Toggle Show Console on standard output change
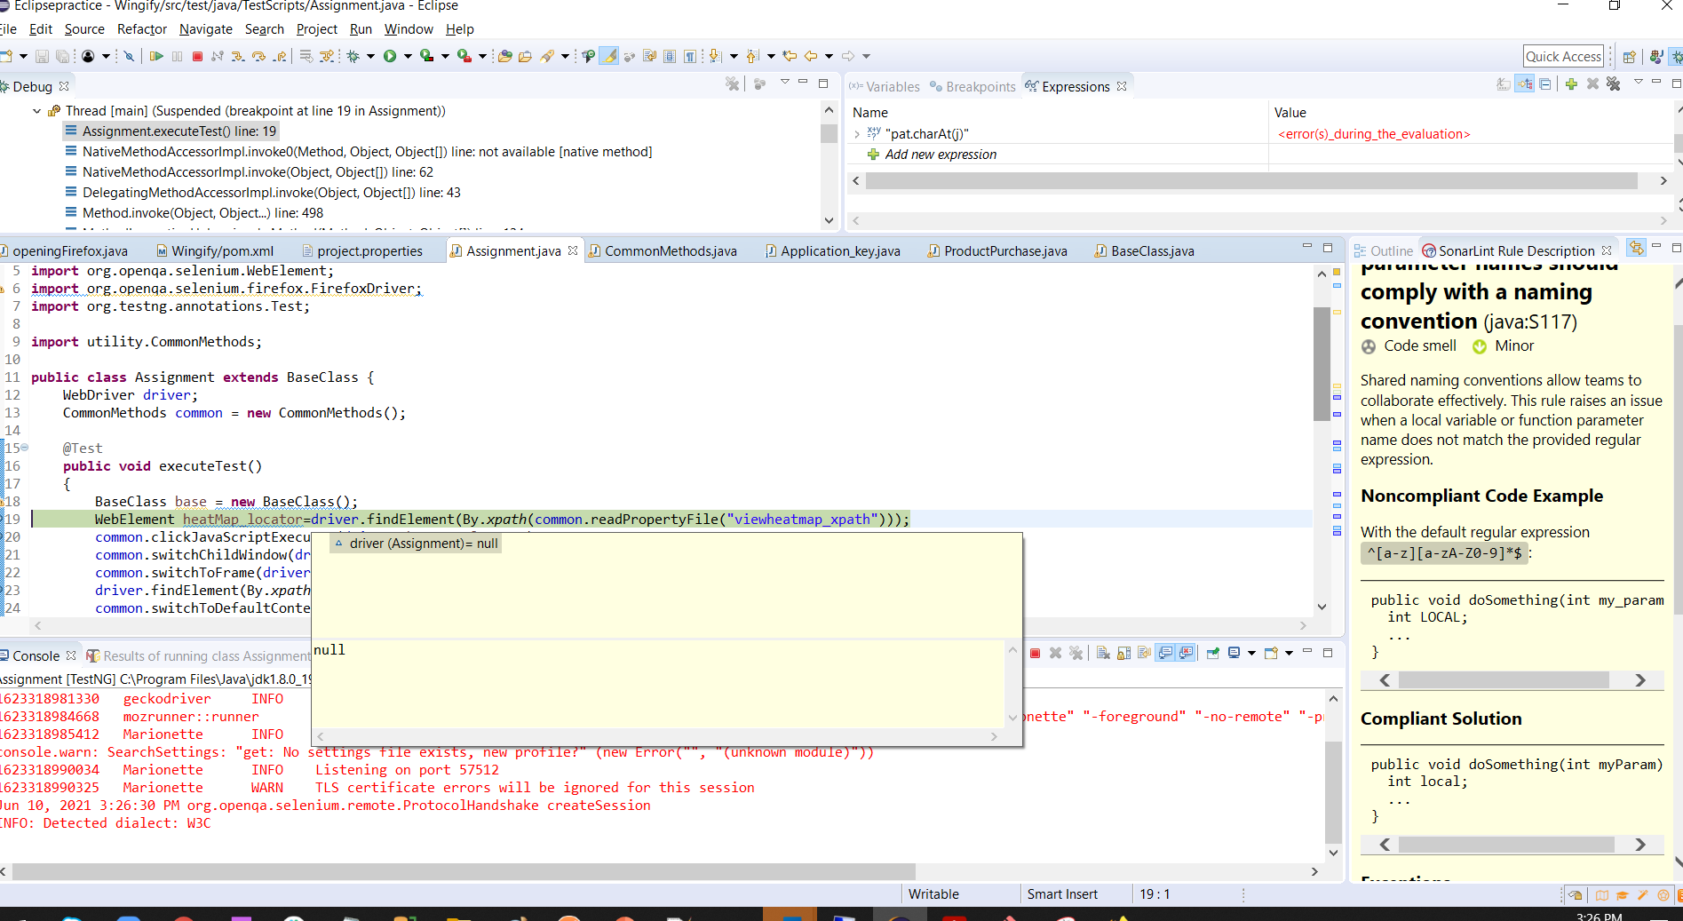Screen dimensions: 1683x921 tap(1165, 654)
